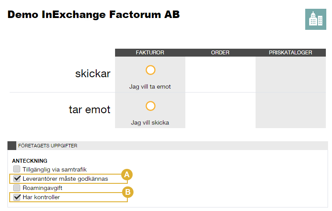Click the skickar row label
This screenshot has width=332, height=211.
[x=93, y=74]
